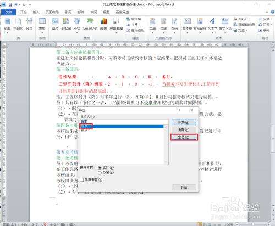Click the Hyperlink (超链接) icon
Image resolution: width=275 pixels, height=226 pixels.
134,19
